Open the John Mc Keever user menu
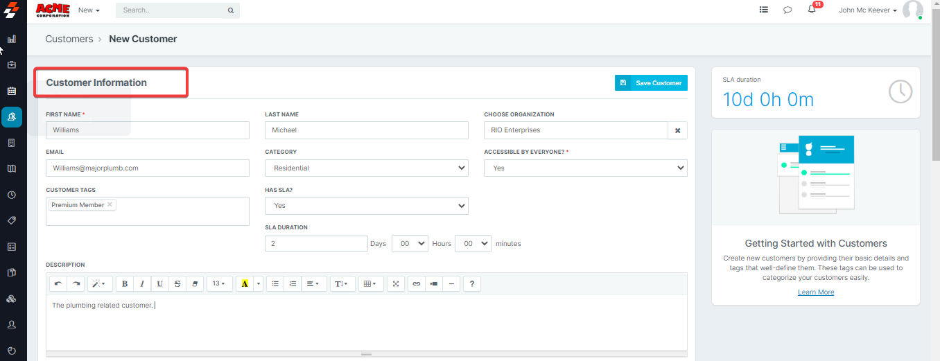Image resolution: width=940 pixels, height=361 pixels. click(867, 10)
